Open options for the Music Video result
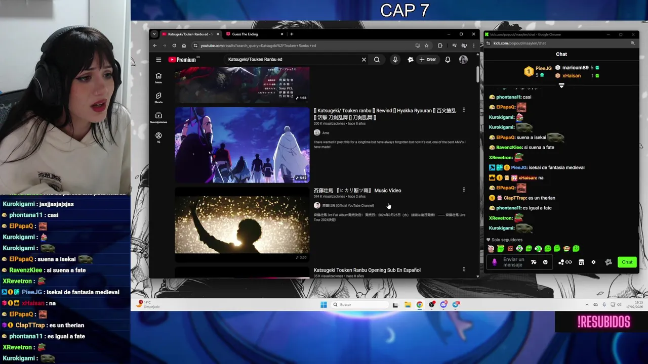The image size is (648, 364). [464, 190]
